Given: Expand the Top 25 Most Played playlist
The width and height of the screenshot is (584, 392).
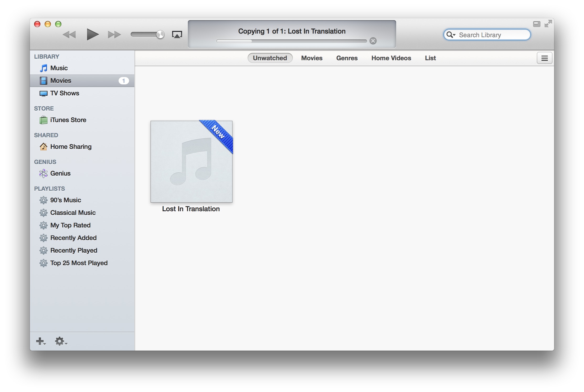Looking at the screenshot, I should (79, 263).
